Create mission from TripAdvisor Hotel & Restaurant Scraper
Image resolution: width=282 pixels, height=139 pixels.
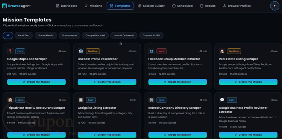pos(36,135)
